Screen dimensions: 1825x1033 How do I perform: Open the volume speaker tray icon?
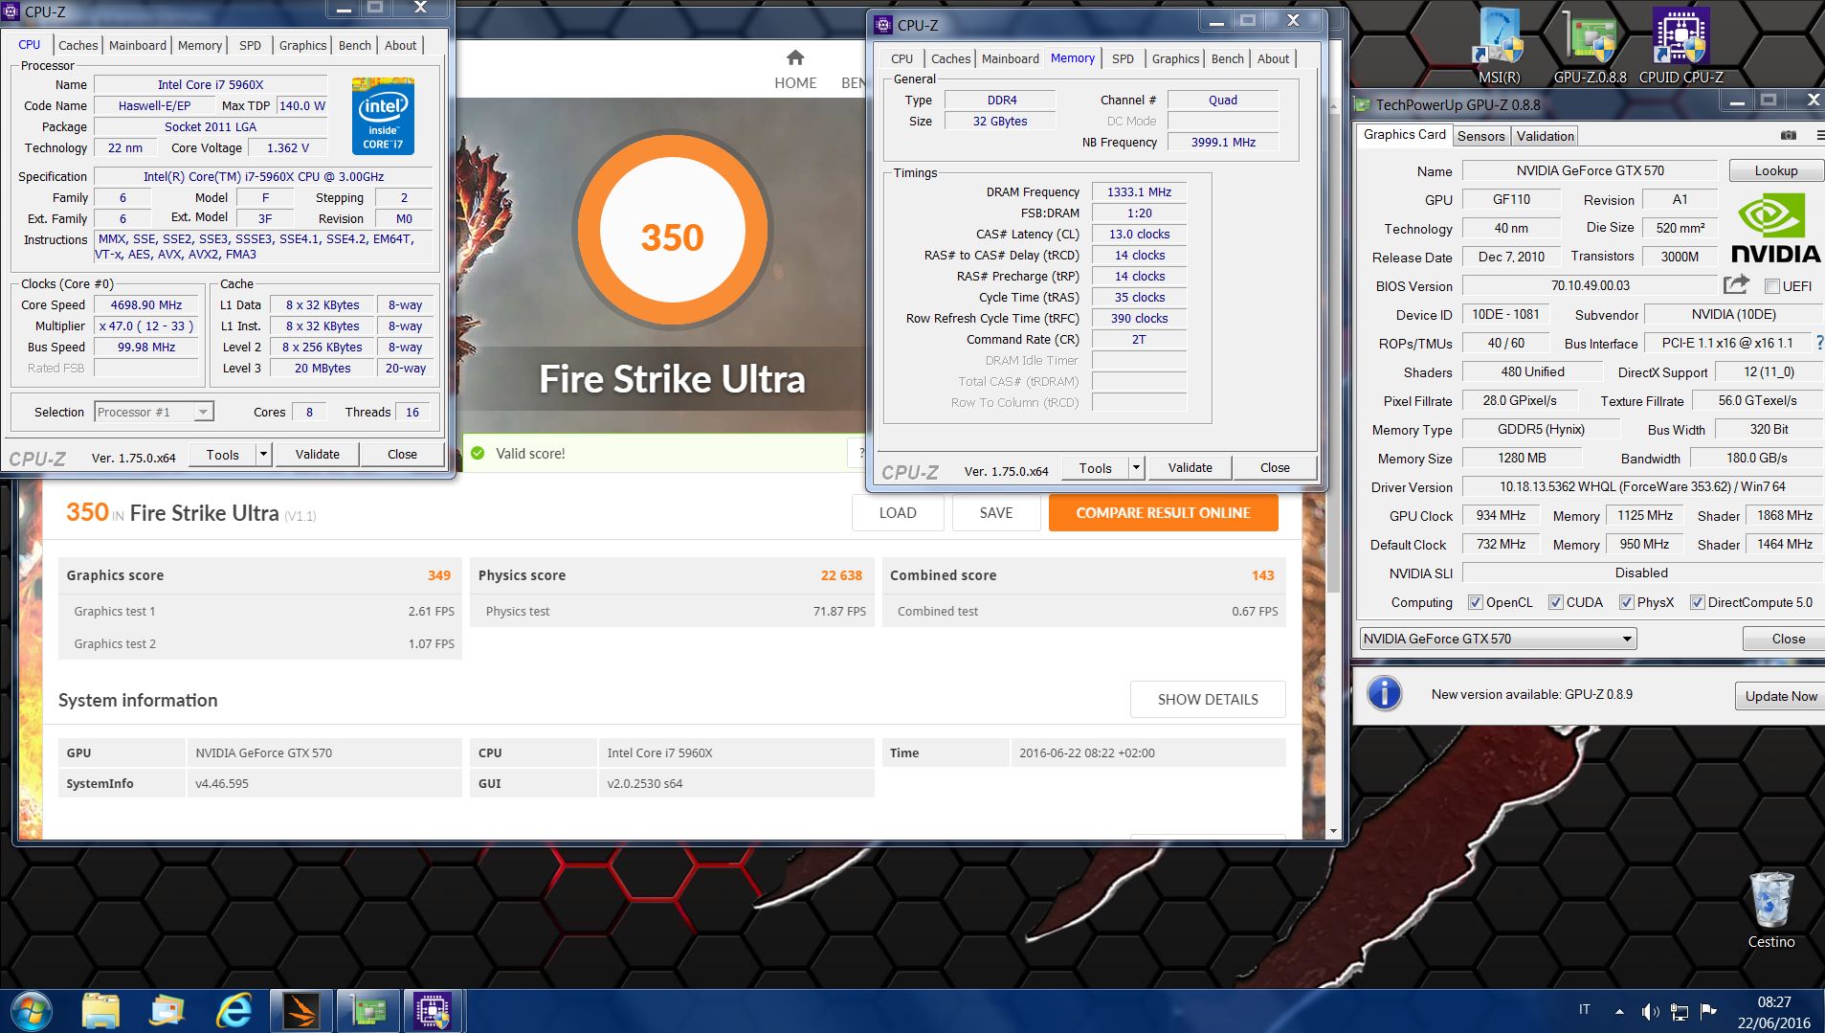click(1650, 1011)
